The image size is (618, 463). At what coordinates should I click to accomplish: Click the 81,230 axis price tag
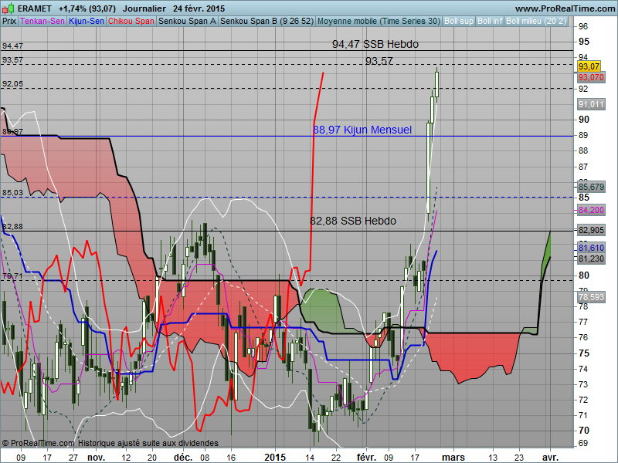[x=591, y=259]
